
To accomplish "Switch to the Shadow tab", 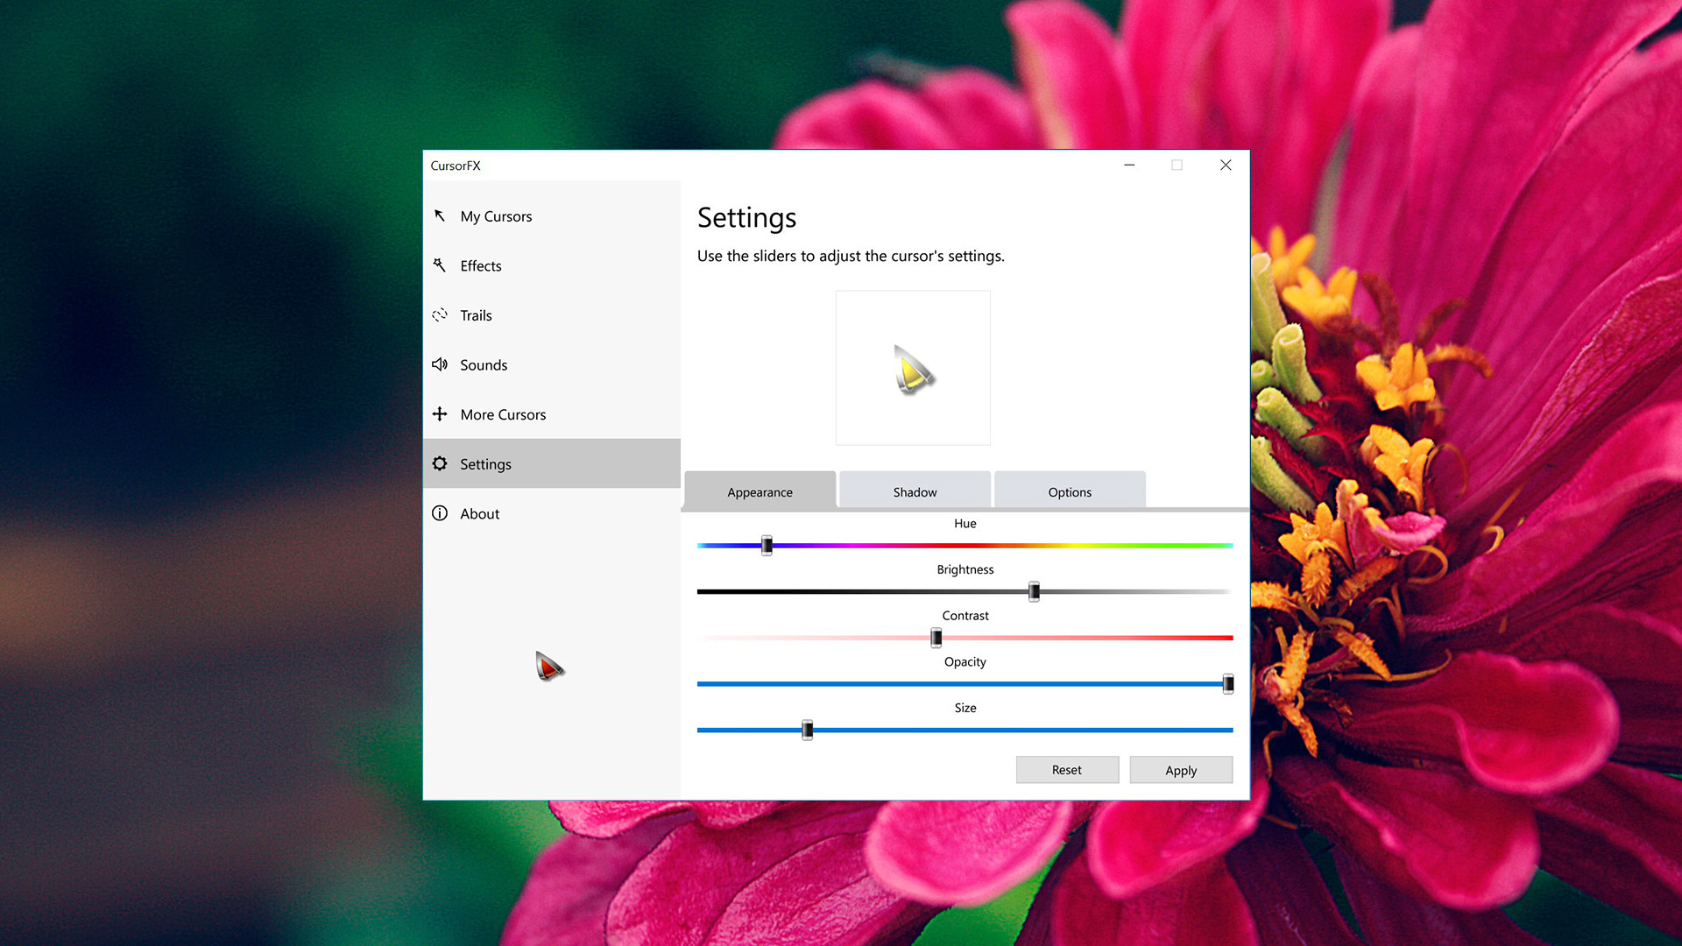I will pos(914,491).
